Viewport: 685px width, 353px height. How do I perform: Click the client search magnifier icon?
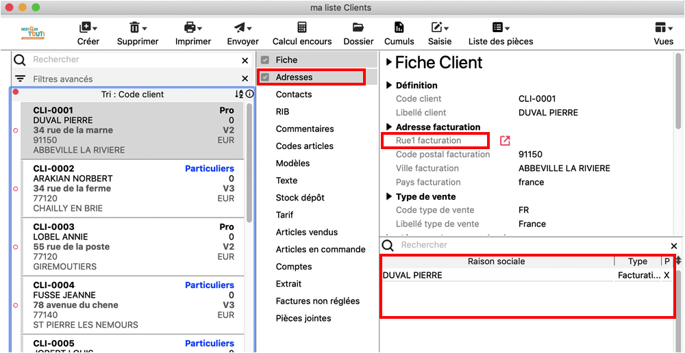pyautogui.click(x=20, y=60)
